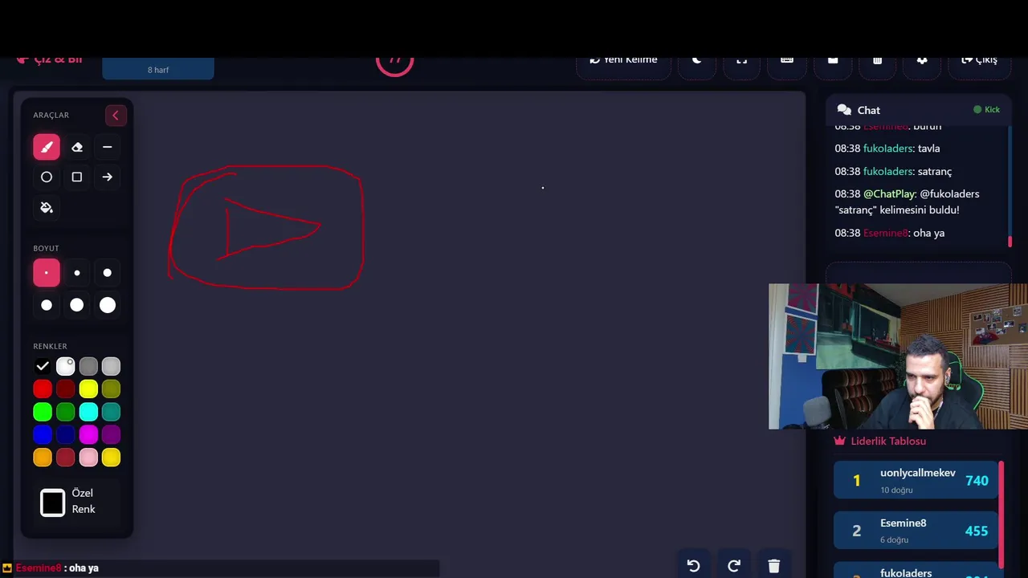This screenshot has width=1028, height=578.
Task: Select the arrow drawing tool
Action: [108, 177]
